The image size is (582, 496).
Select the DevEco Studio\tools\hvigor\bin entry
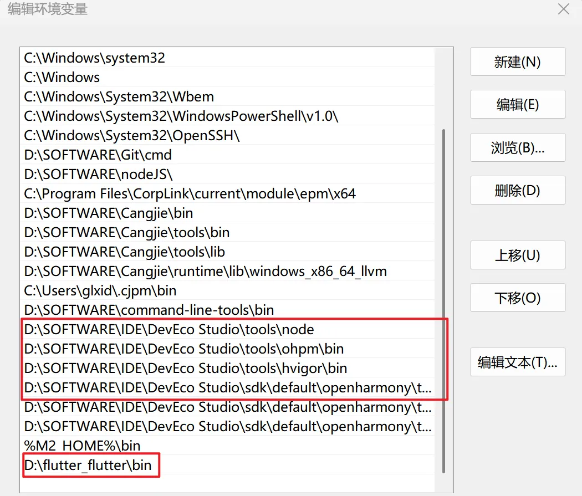[x=227, y=369]
